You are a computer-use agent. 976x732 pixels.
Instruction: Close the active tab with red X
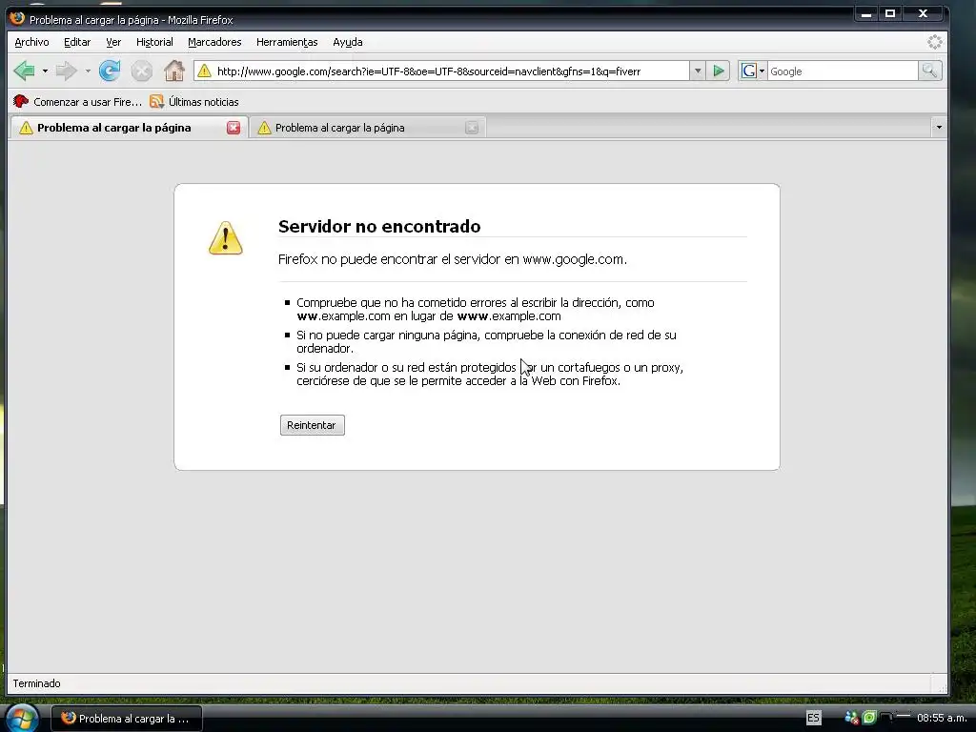(234, 128)
